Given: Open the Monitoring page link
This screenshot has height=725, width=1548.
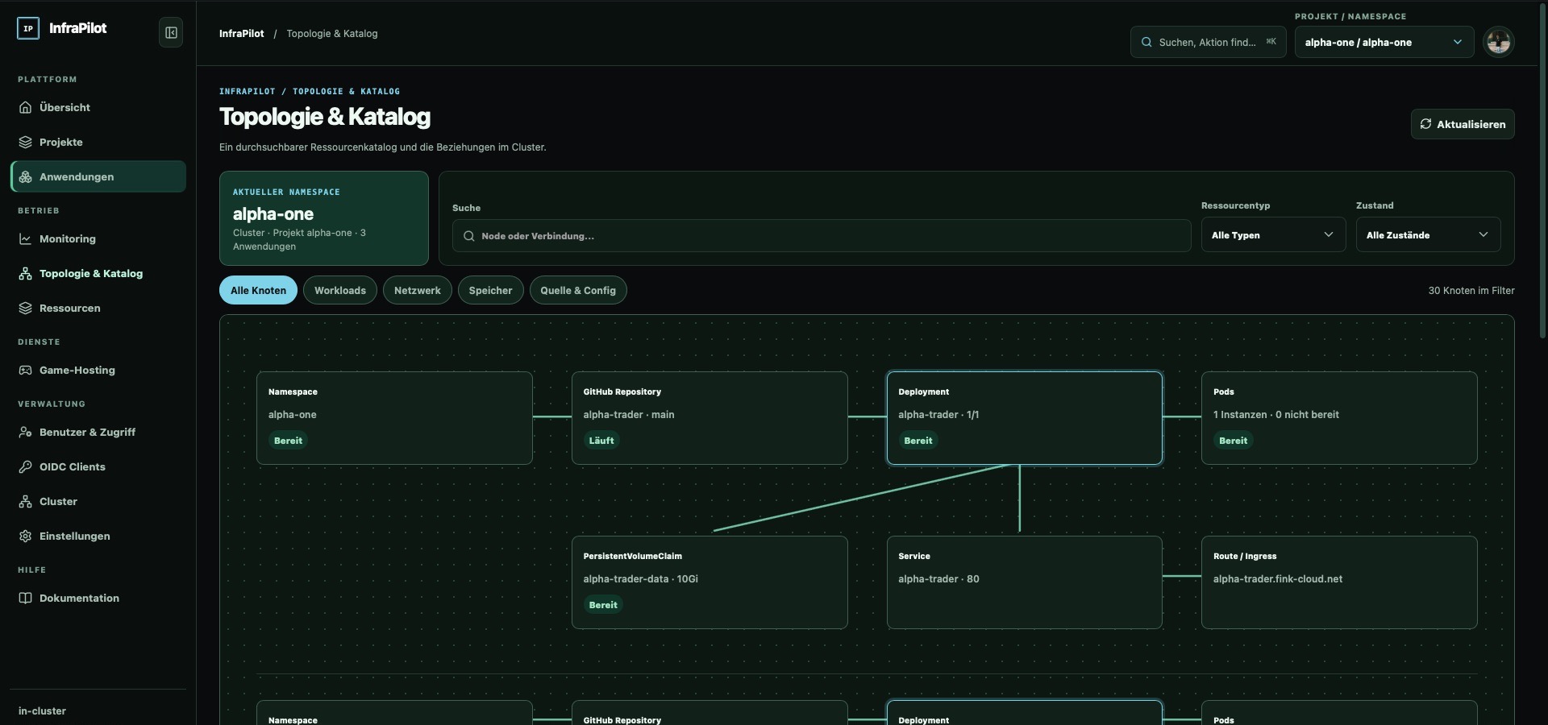Looking at the screenshot, I should tap(98, 238).
